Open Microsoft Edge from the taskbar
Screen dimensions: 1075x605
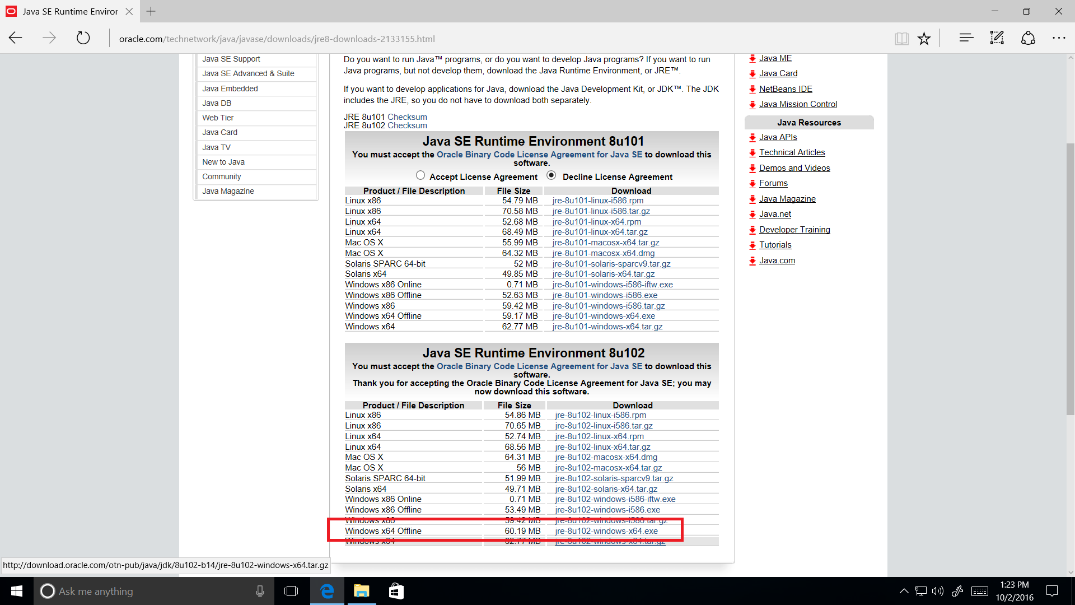point(327,591)
